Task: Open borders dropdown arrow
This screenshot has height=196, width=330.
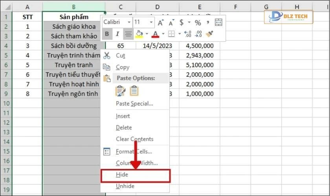Action: point(180,34)
